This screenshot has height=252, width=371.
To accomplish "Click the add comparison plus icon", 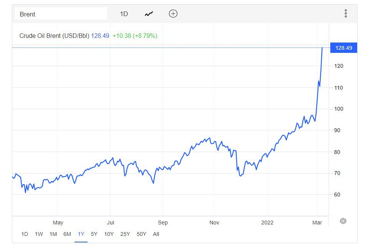I will (173, 14).
